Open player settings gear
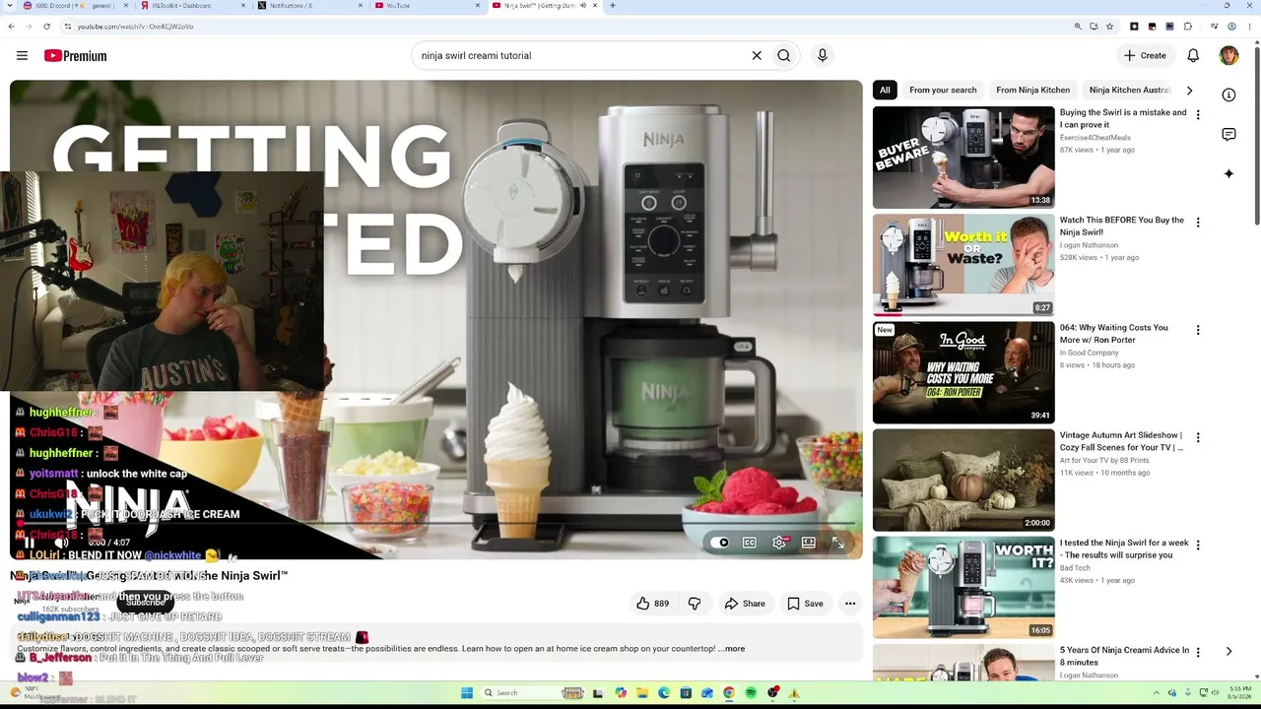 (779, 543)
